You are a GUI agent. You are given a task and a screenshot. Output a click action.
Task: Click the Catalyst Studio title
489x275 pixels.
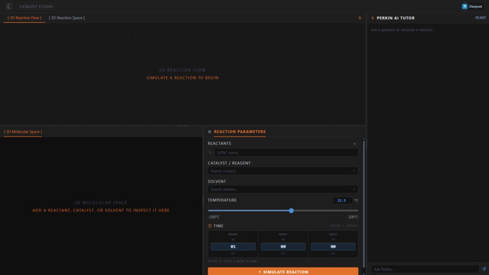36,6
